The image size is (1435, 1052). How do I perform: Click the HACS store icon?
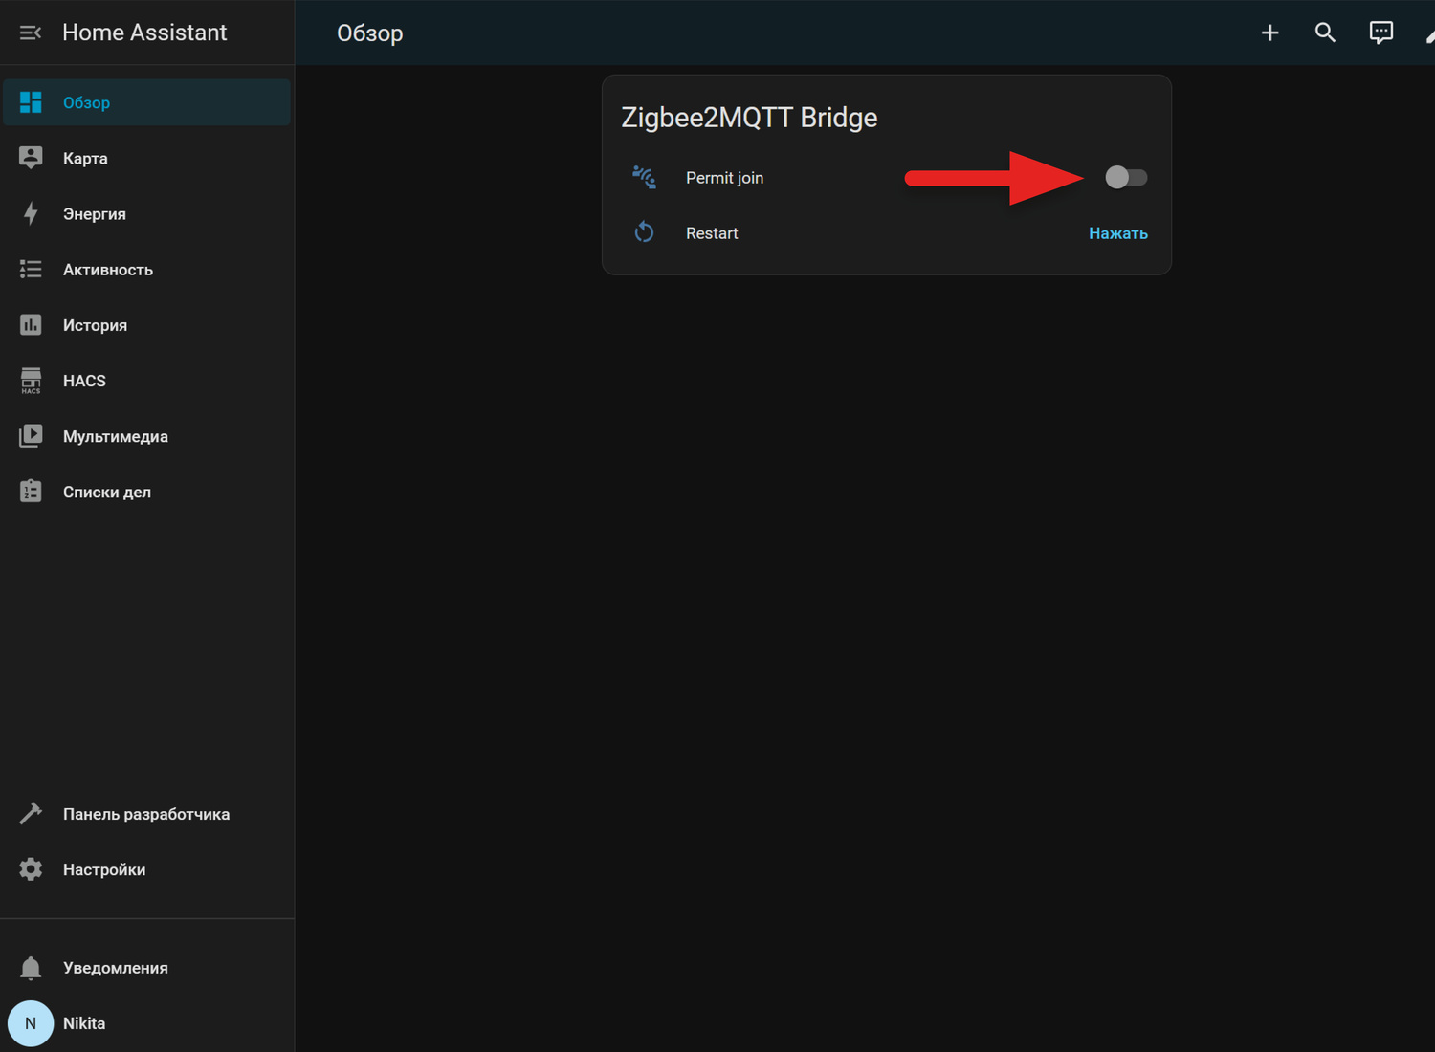click(31, 381)
